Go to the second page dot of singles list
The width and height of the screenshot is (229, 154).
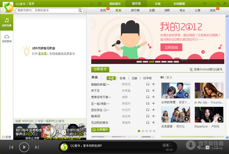[x=143, y=131]
